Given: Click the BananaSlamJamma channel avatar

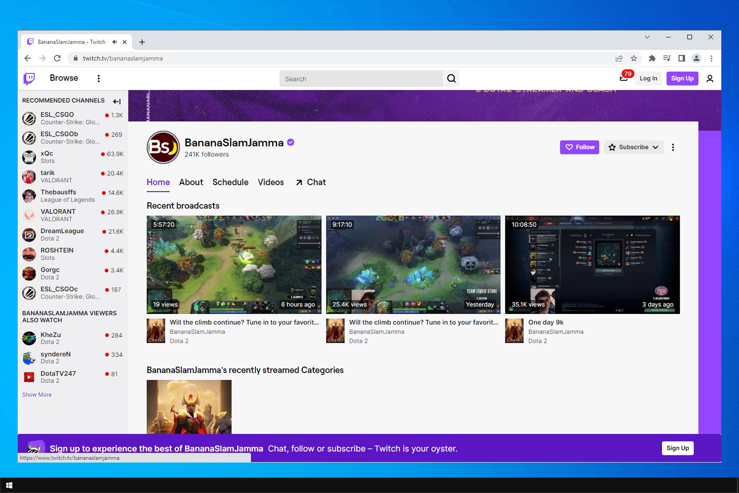Looking at the screenshot, I should point(163,147).
